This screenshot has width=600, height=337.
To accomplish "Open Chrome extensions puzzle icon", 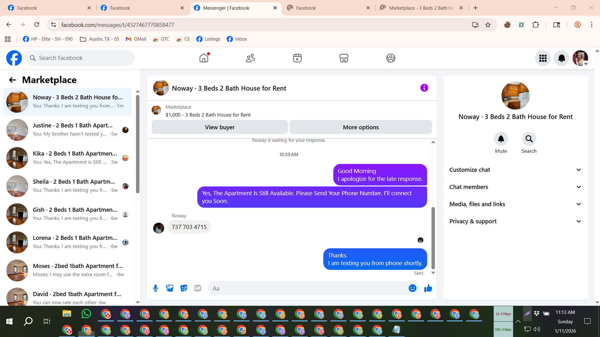I will click(536, 25).
